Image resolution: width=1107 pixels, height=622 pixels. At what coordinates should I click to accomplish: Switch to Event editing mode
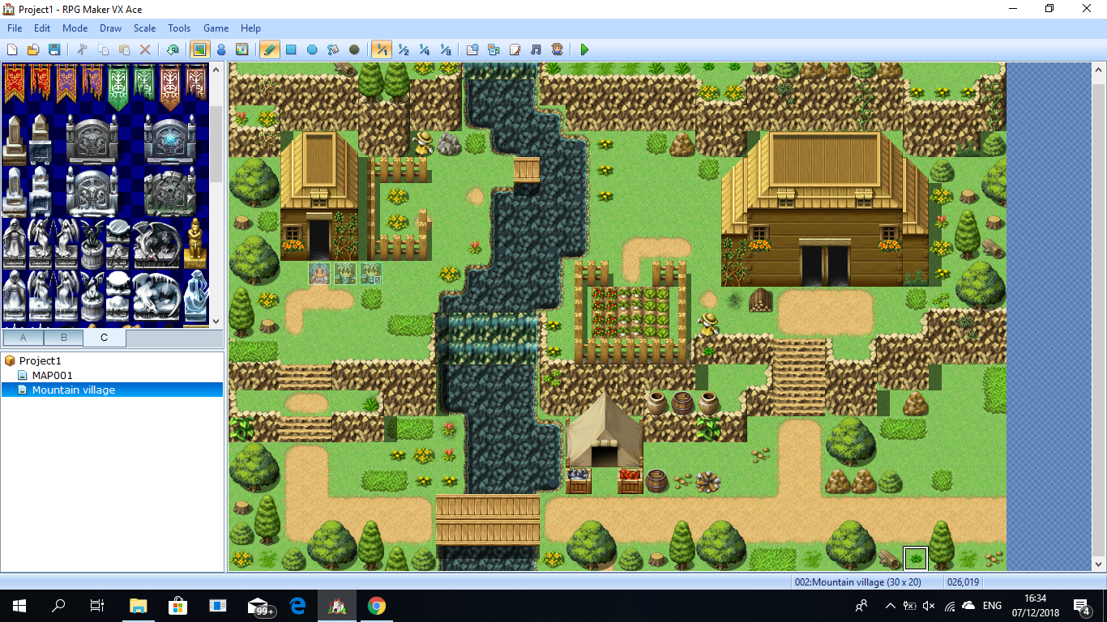pyautogui.click(x=220, y=49)
